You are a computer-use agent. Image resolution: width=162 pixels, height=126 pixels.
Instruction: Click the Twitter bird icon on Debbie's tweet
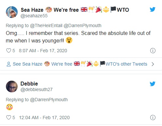(x=153, y=84)
